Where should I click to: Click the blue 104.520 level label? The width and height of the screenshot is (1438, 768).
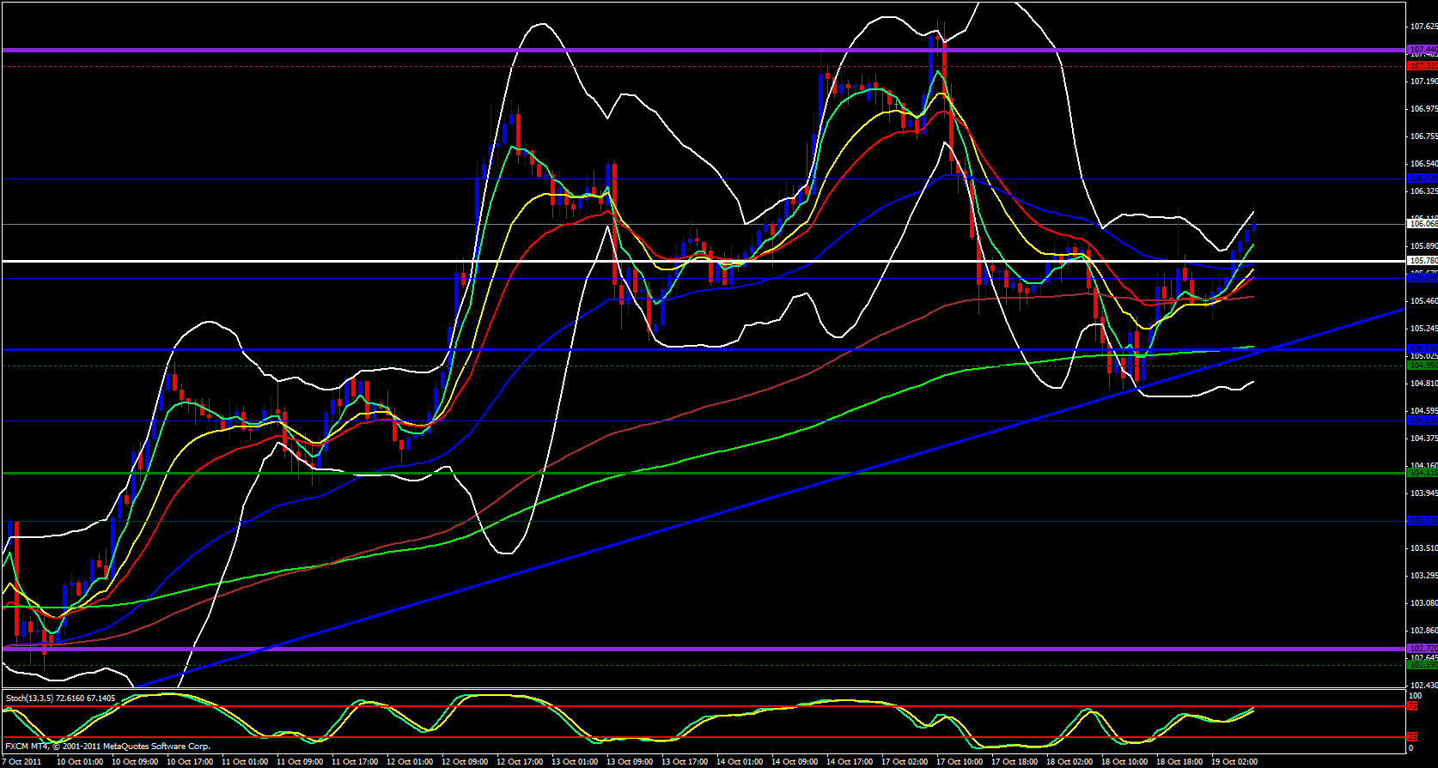(x=1423, y=420)
